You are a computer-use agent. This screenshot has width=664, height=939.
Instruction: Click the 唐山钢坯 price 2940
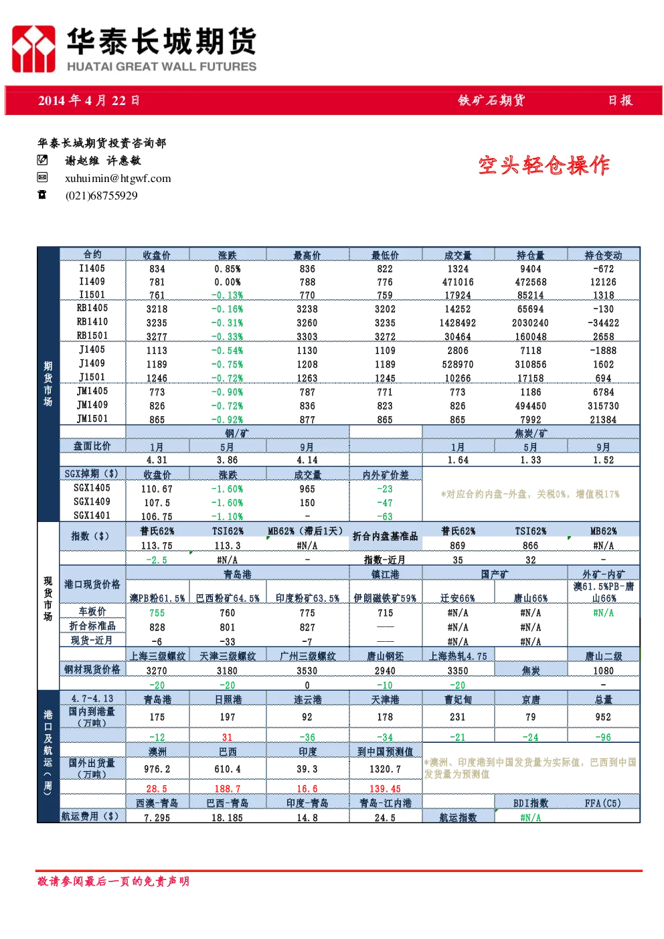[x=385, y=671]
